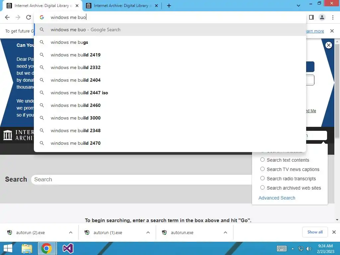Open the Chrome profile avatar
Screen dimensions: 340x255
click(x=322, y=17)
